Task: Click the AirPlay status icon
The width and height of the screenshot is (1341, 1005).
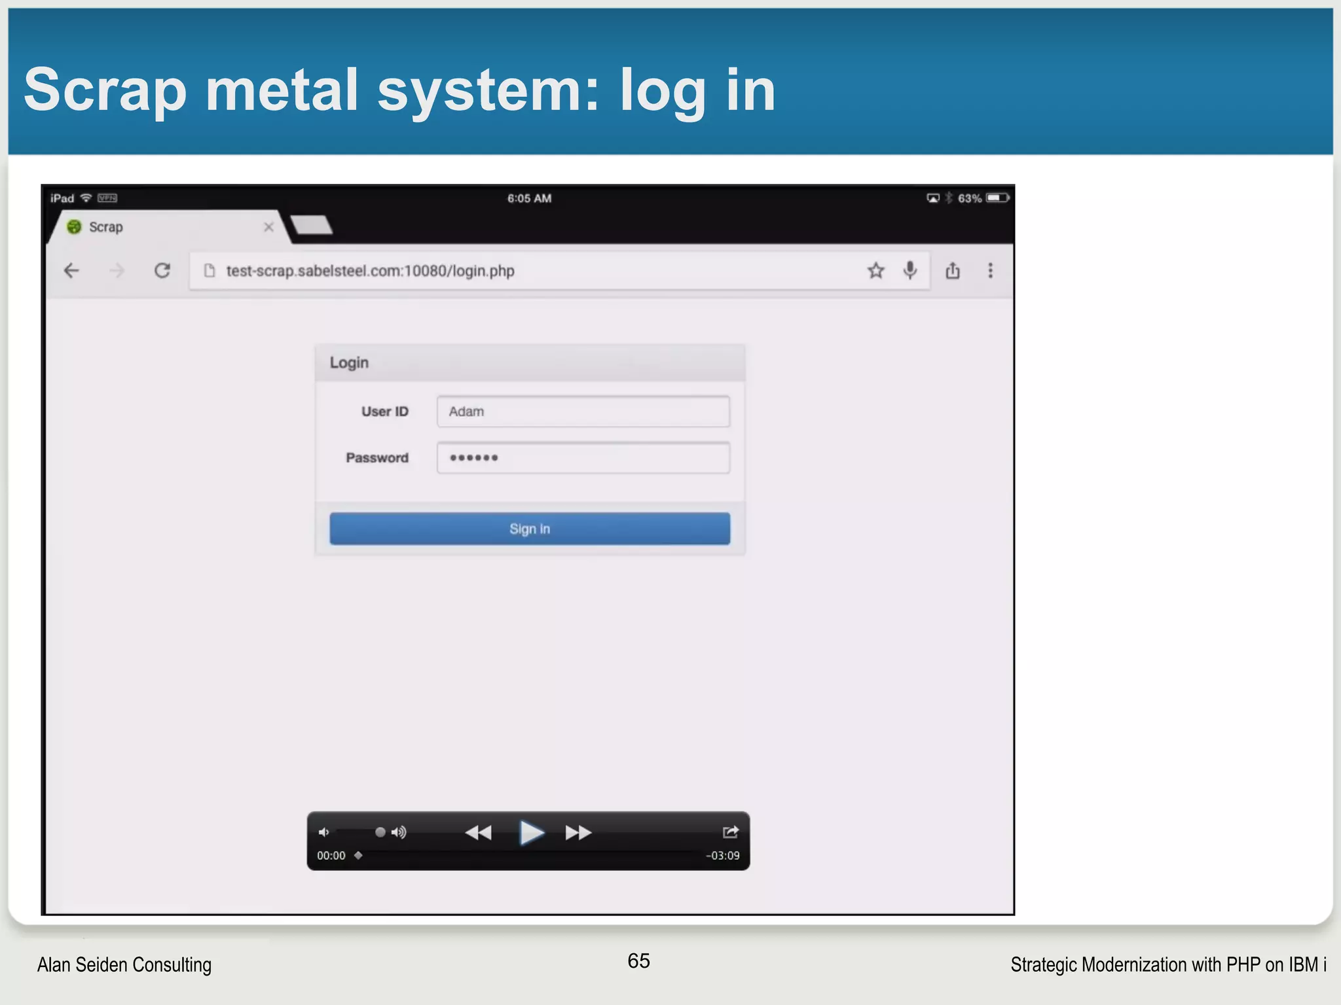Action: click(933, 198)
